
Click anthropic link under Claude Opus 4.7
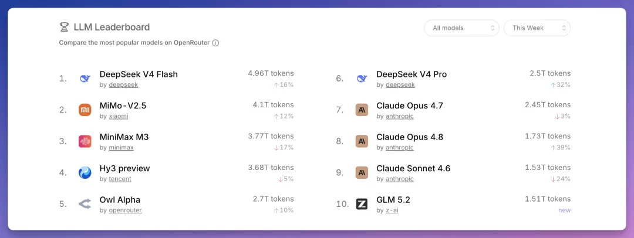(x=400, y=117)
